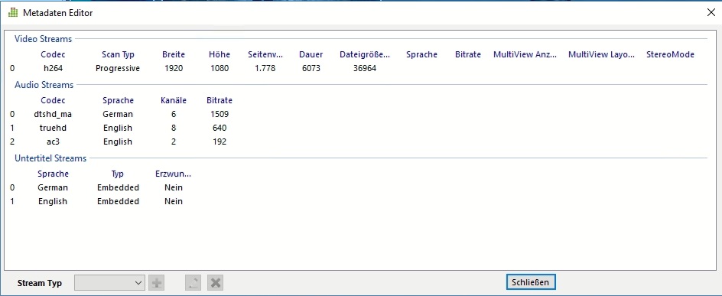Image resolution: width=722 pixels, height=296 pixels.
Task: Click English language of truehd stream
Action: pyautogui.click(x=118, y=128)
